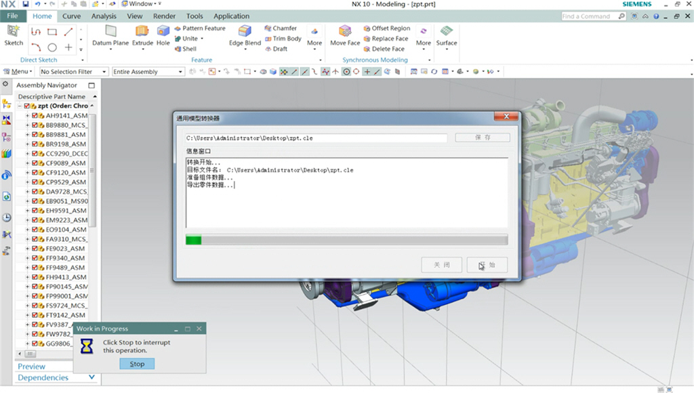The image size is (694, 393).
Task: Click the Draft command
Action: tap(277, 49)
